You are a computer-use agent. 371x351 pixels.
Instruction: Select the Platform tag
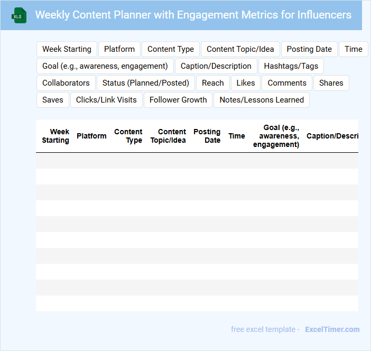click(119, 49)
